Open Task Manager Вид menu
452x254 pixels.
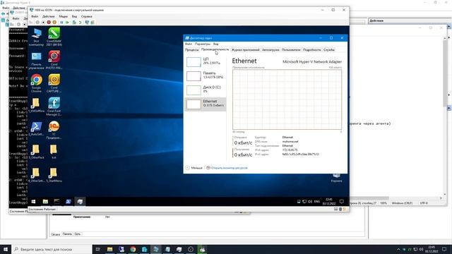pos(215,44)
